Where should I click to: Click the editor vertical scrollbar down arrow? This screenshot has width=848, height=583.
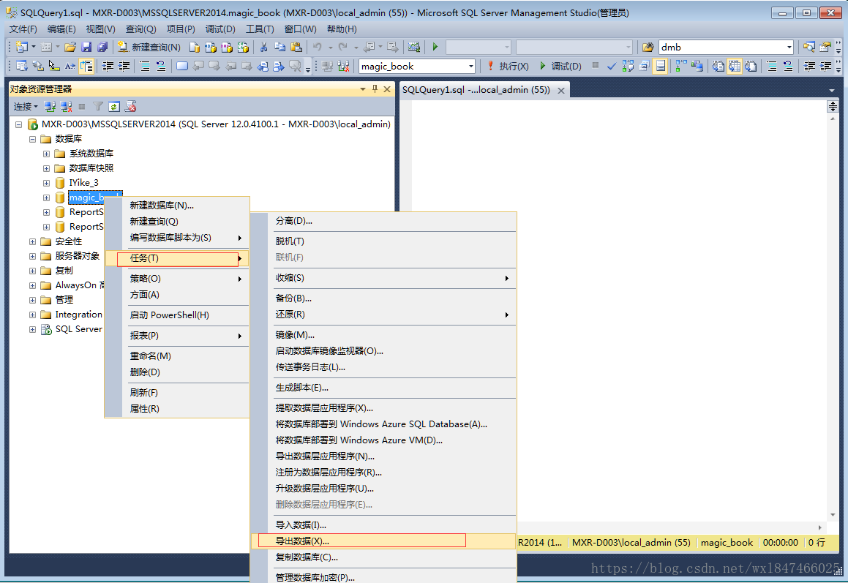pos(833,514)
